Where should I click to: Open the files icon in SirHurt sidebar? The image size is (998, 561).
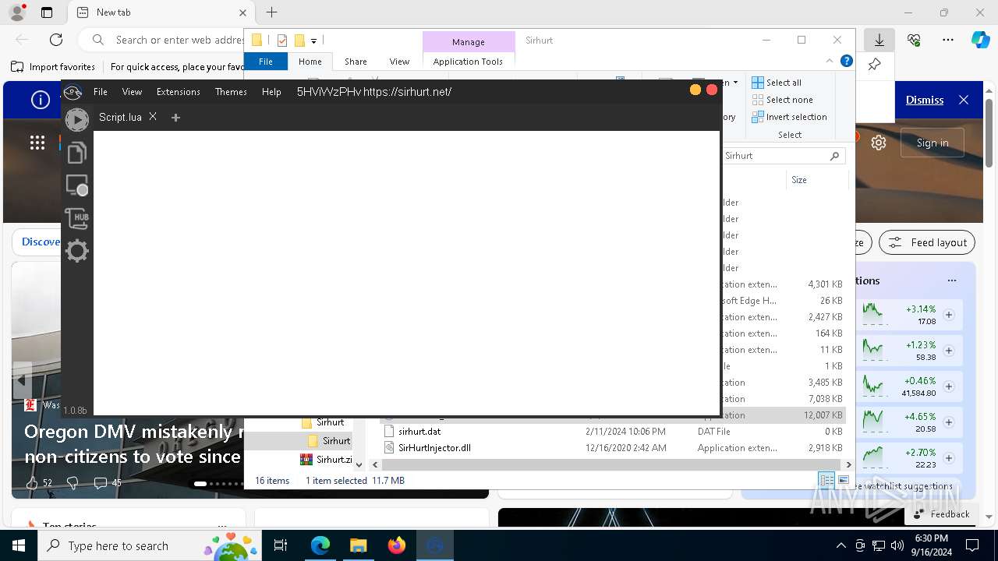point(76,153)
